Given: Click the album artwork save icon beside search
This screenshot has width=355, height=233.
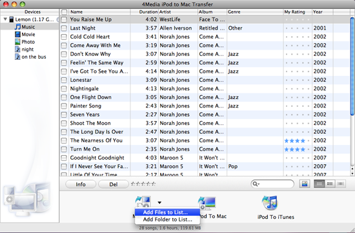Looking at the screenshot, I should coord(305,184).
